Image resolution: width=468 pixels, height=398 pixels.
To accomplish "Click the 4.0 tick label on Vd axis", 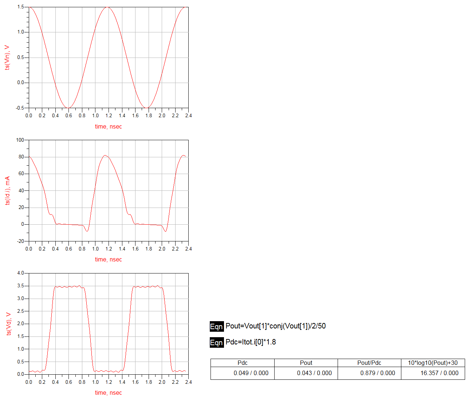I will tap(21, 273).
